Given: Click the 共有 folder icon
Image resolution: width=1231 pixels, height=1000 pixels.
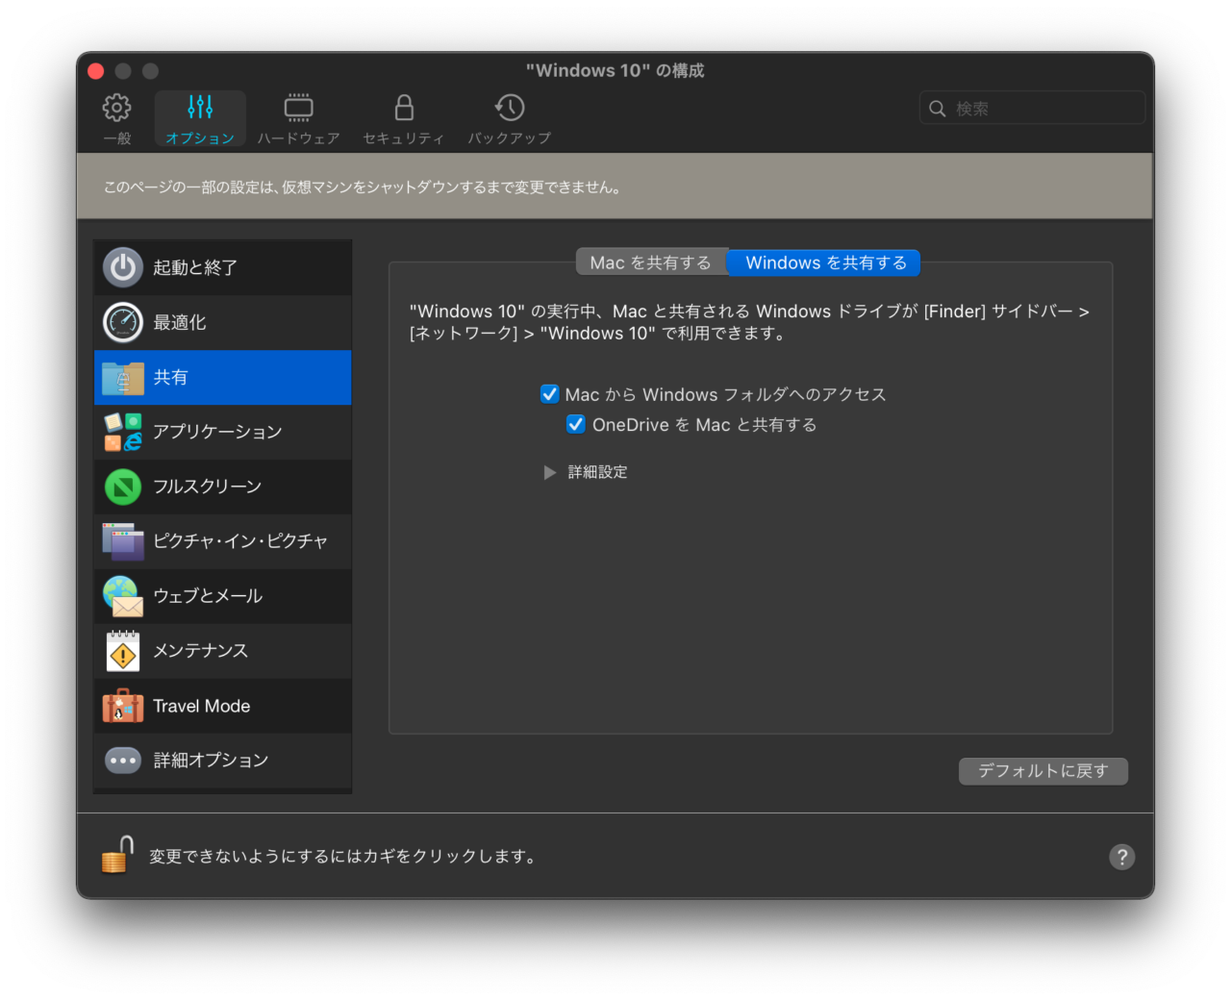Looking at the screenshot, I should coord(123,378).
